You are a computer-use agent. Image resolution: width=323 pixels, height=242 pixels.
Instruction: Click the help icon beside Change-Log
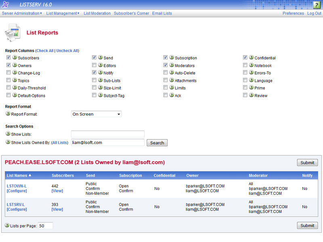coord(15,73)
